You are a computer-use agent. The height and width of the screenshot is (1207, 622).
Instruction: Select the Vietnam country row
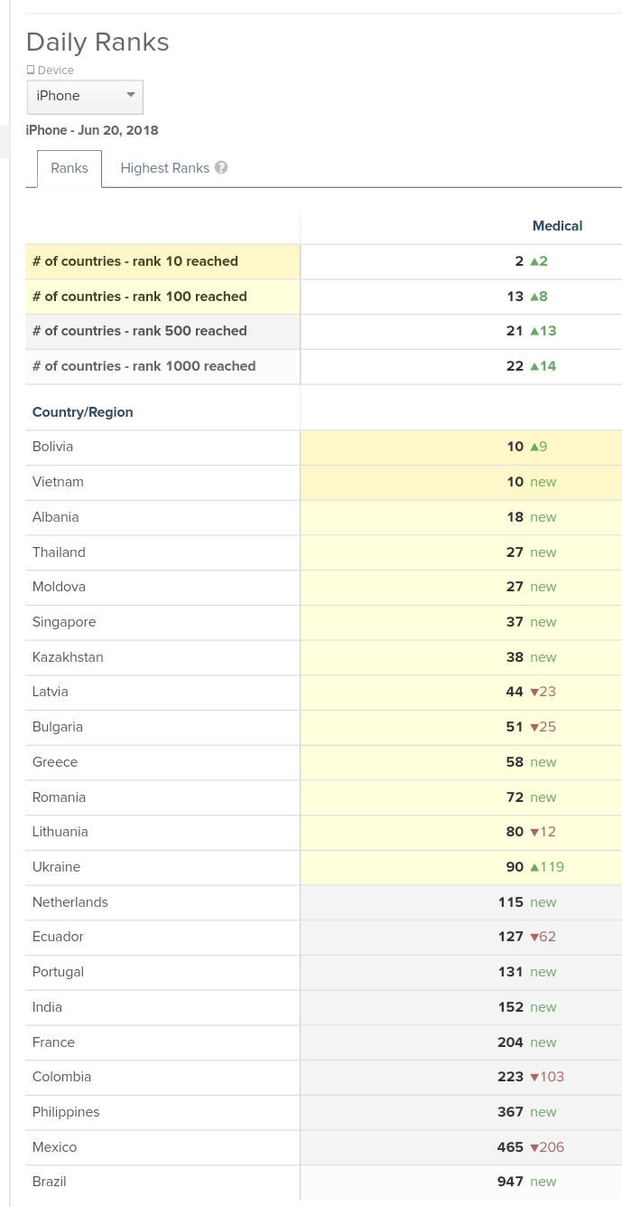[x=323, y=482]
